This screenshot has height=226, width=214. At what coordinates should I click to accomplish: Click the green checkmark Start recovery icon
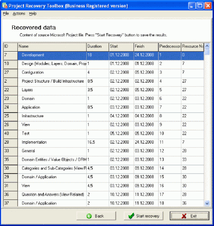click(131, 216)
